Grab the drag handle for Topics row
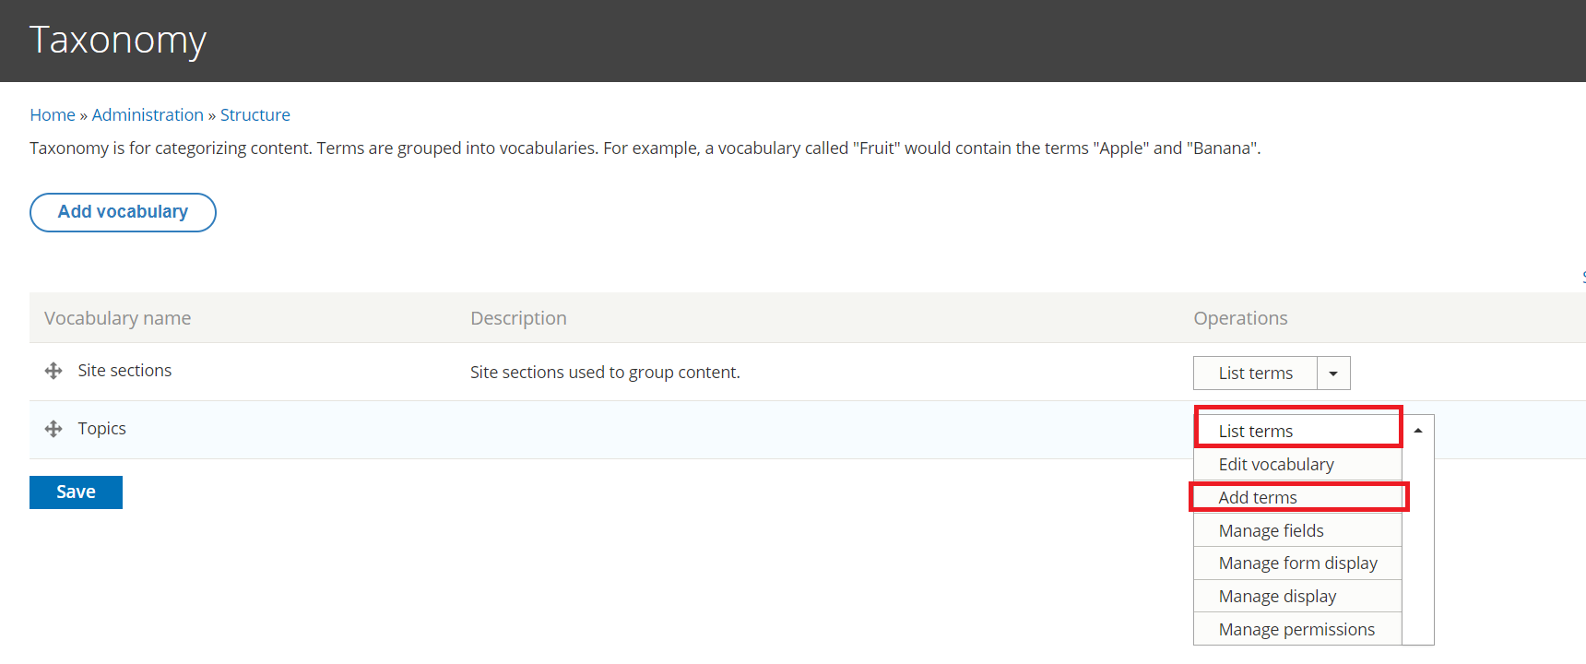The width and height of the screenshot is (1586, 664). 53,429
